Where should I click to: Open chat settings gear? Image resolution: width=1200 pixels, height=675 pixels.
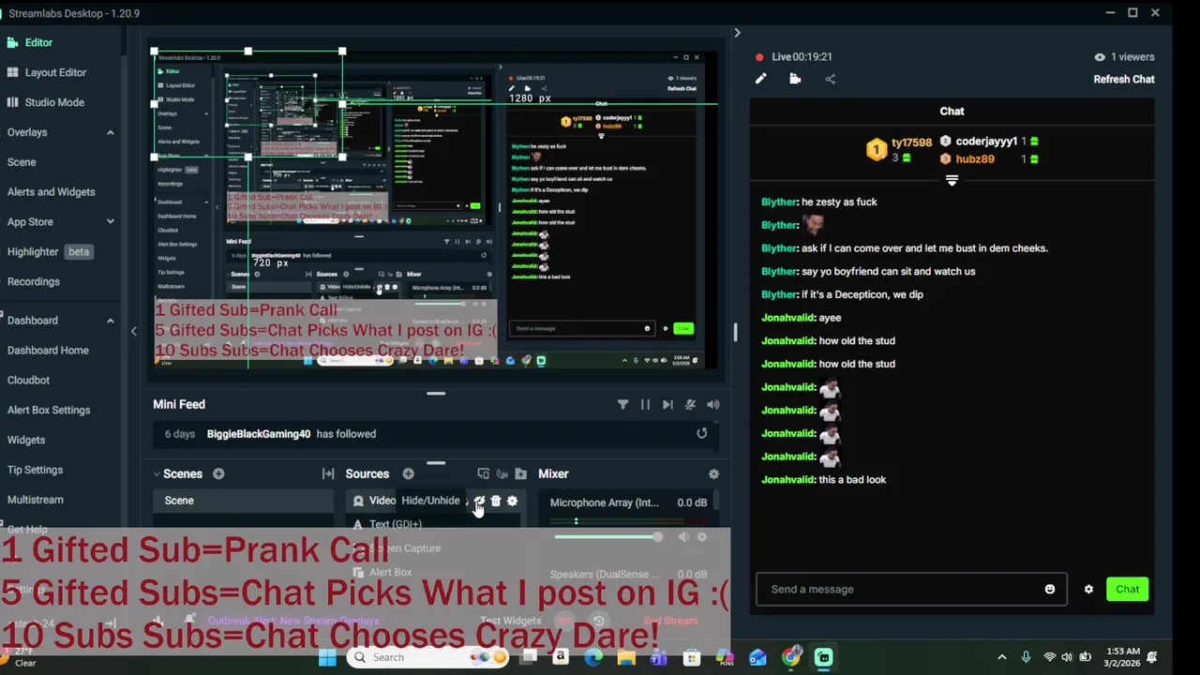1088,590
